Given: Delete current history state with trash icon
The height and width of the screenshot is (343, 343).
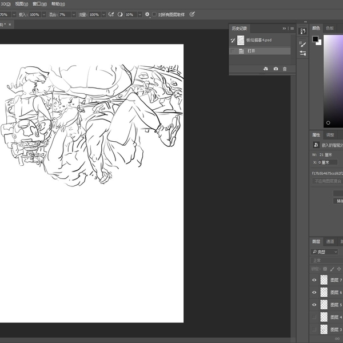Looking at the screenshot, I should click(x=285, y=69).
